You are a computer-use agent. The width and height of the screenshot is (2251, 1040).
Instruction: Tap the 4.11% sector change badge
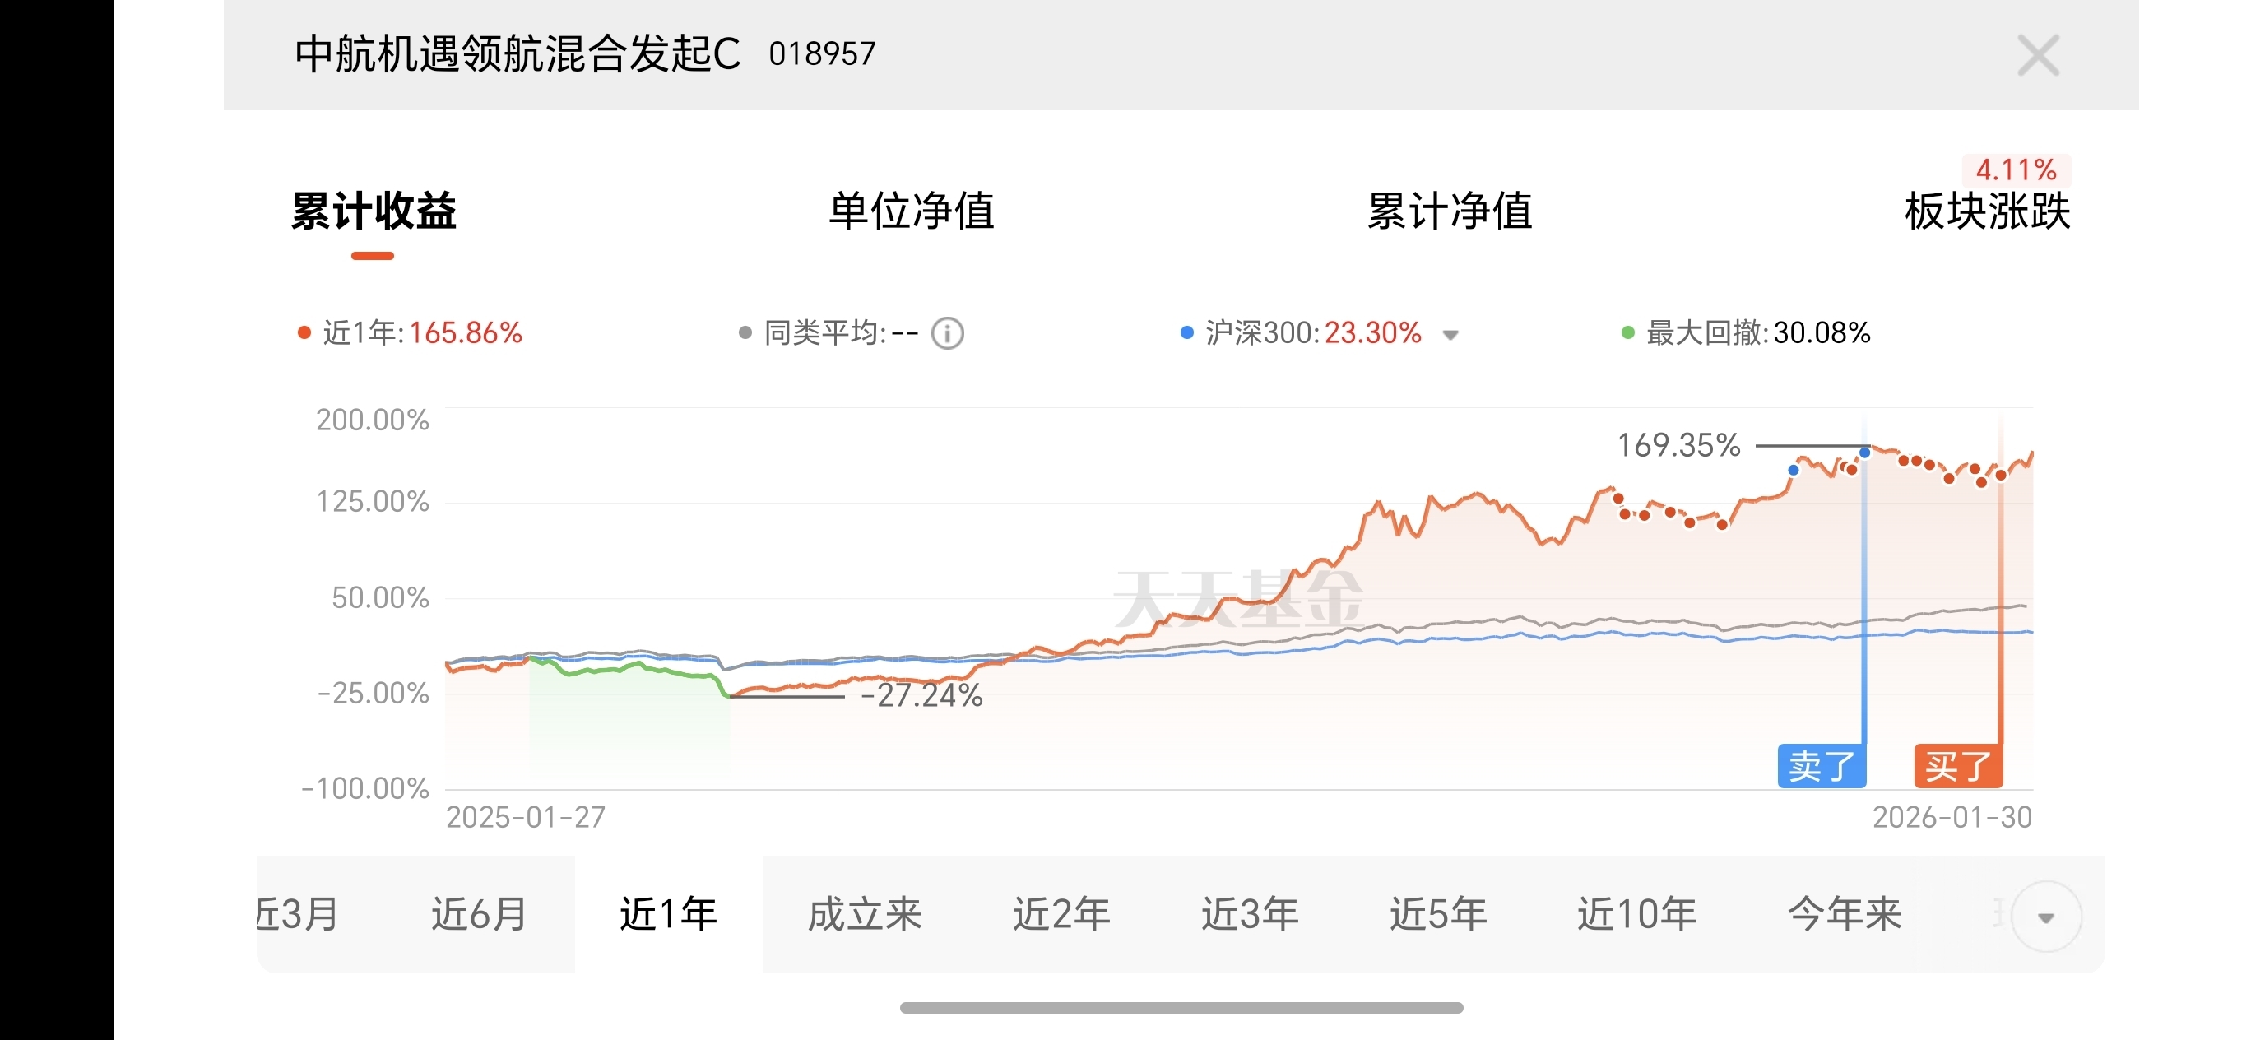(2016, 169)
